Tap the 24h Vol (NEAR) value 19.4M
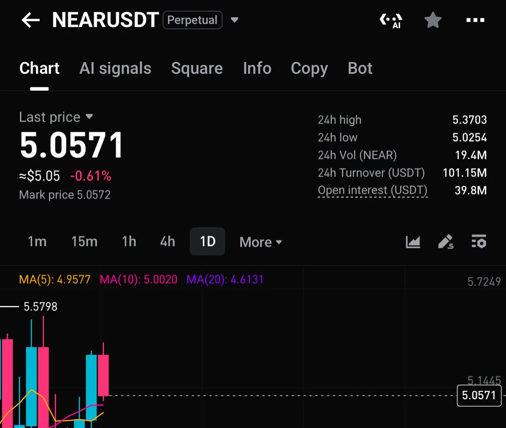The height and width of the screenshot is (428, 506). click(471, 155)
